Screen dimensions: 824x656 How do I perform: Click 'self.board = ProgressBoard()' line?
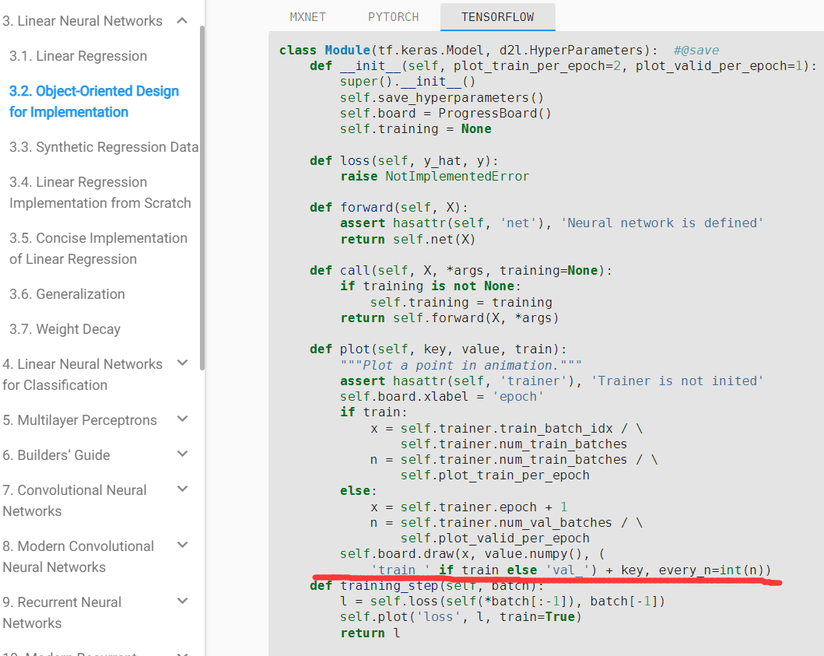click(446, 114)
